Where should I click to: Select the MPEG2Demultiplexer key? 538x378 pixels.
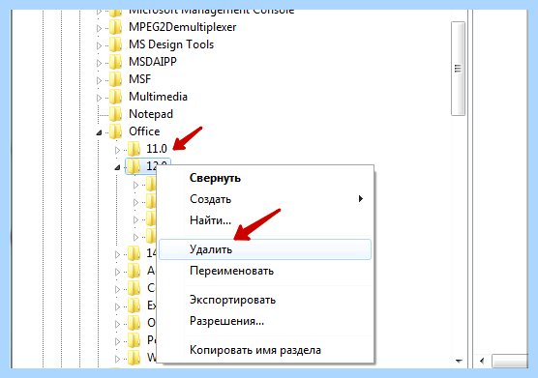[182, 27]
